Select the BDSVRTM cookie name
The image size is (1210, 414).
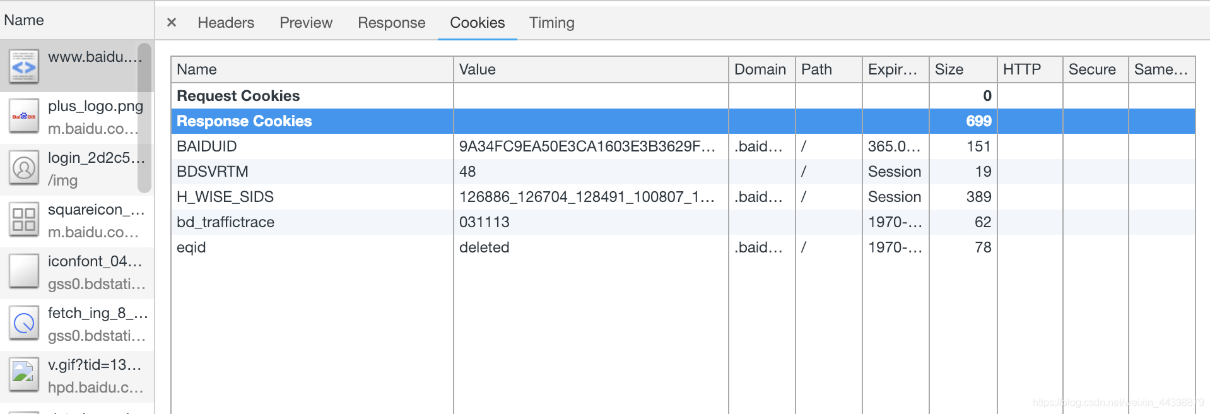click(x=213, y=172)
